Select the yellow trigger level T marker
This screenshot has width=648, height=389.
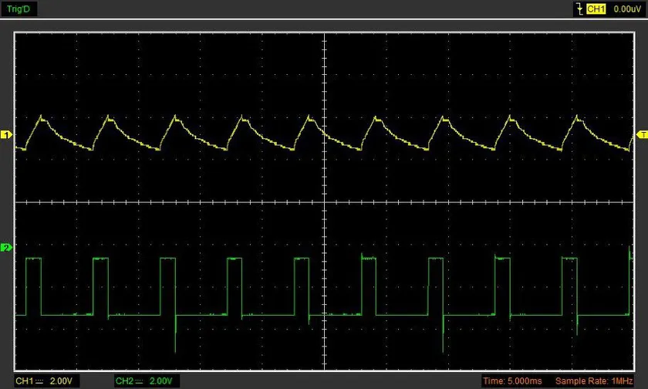click(x=642, y=135)
